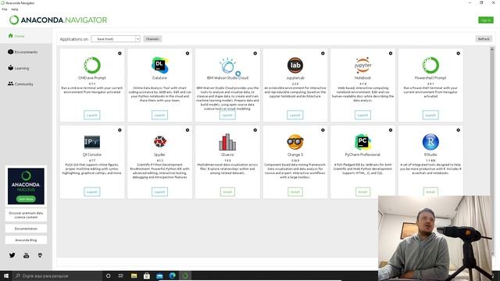This screenshot has height=281, width=500.
Task: Click the RStudio logo
Action: click(x=430, y=142)
